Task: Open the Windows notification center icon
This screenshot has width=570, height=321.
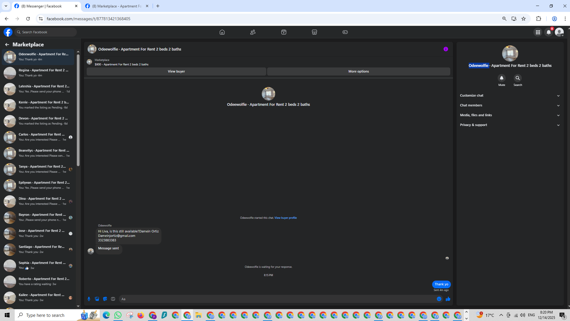Action: 562,315
